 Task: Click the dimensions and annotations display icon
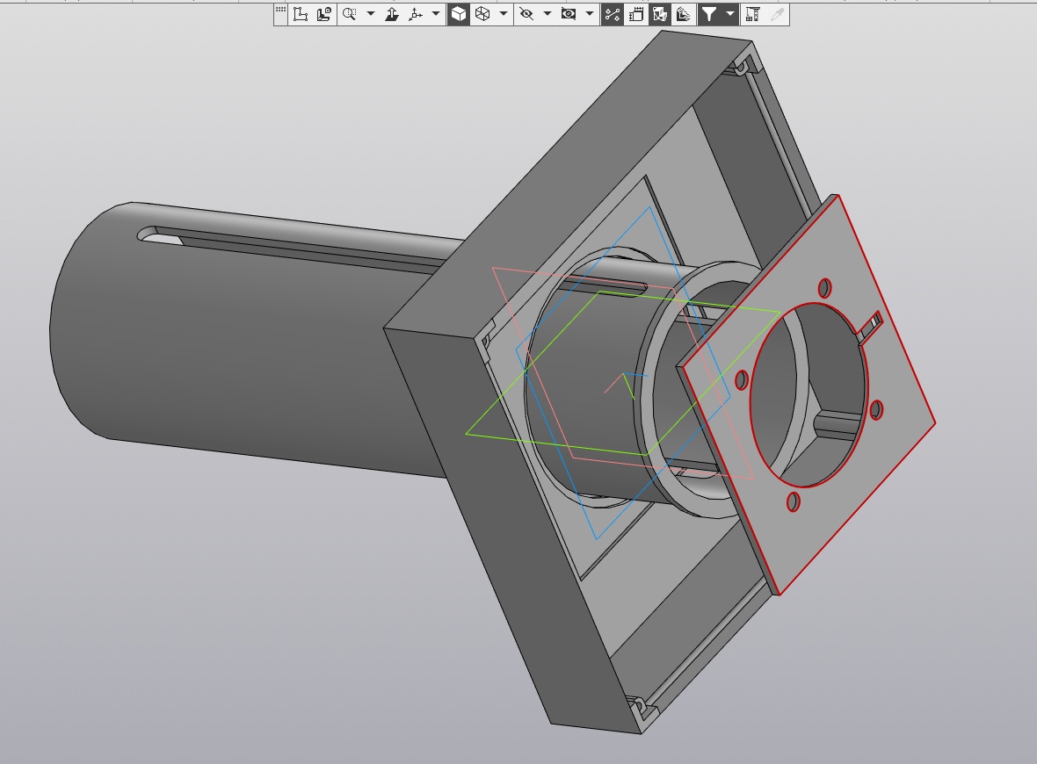[683, 14]
